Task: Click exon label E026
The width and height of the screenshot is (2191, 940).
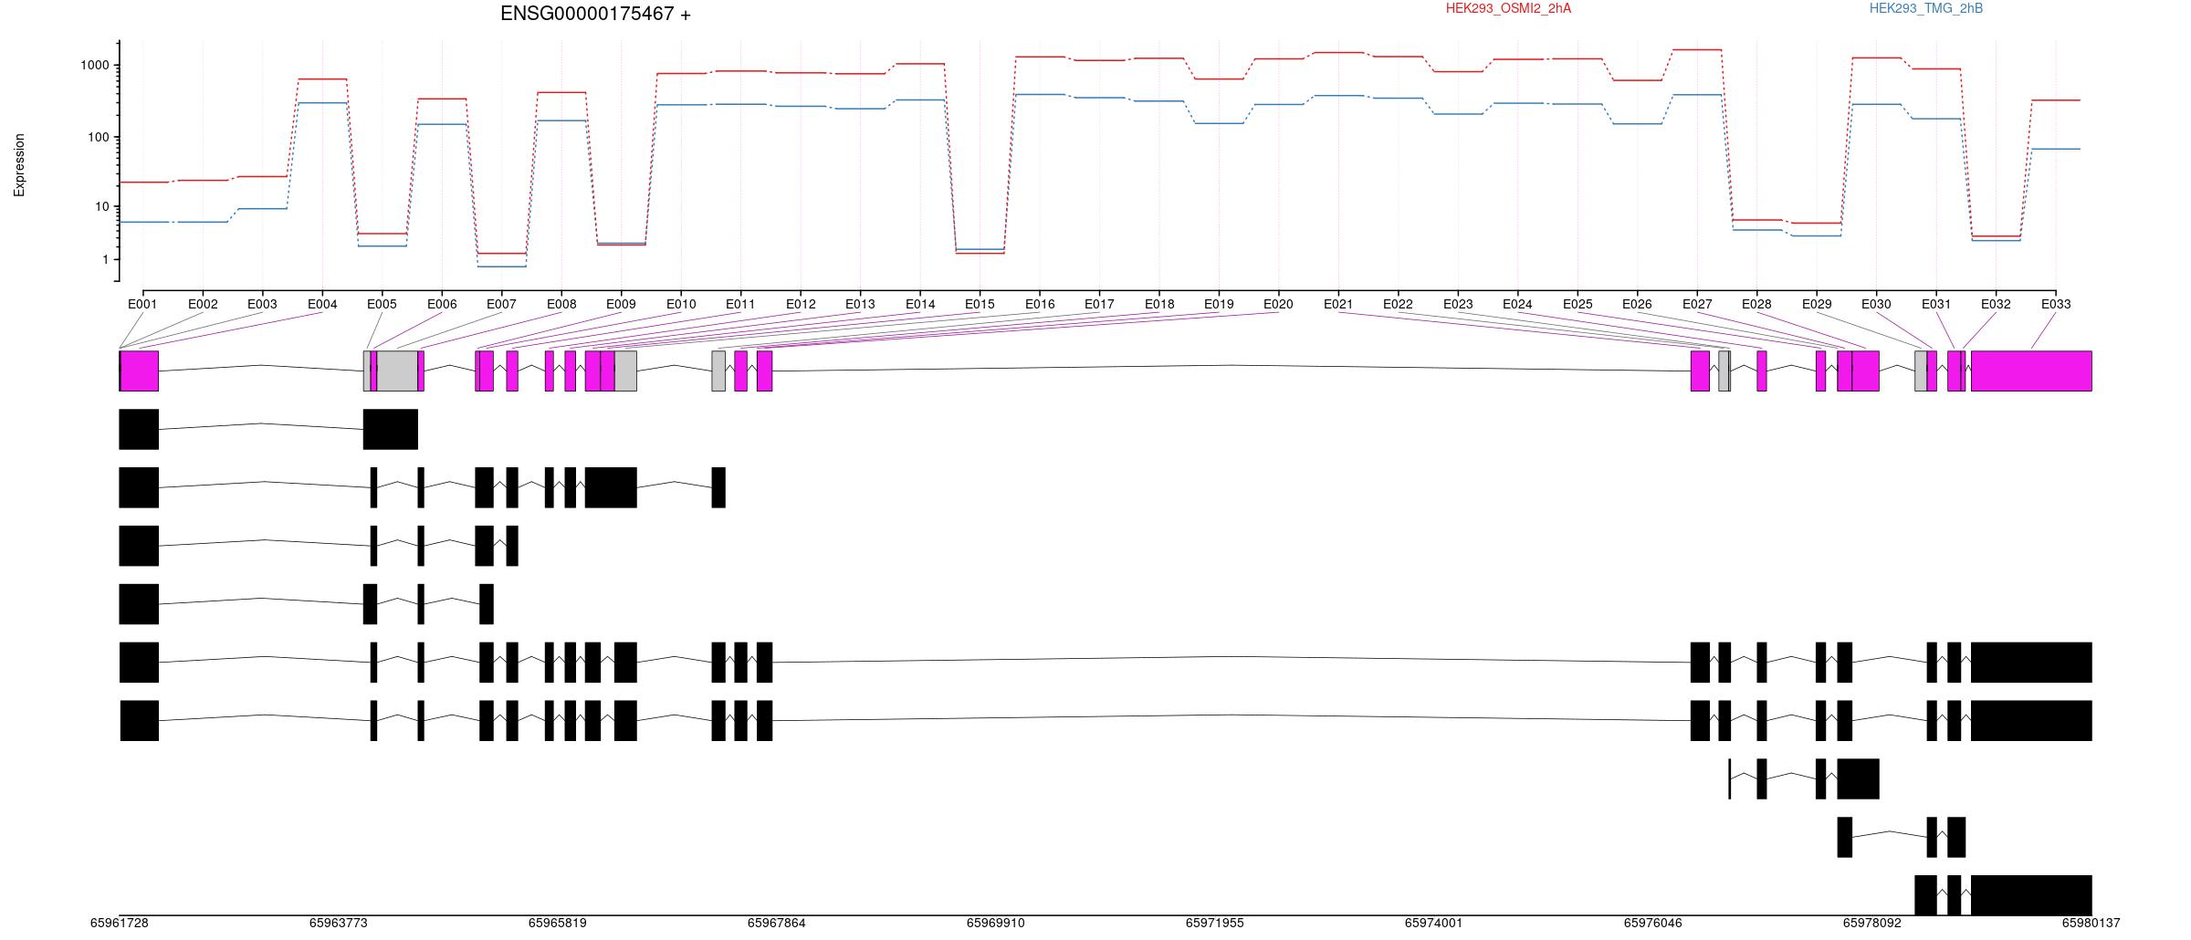Action: [x=1637, y=304]
